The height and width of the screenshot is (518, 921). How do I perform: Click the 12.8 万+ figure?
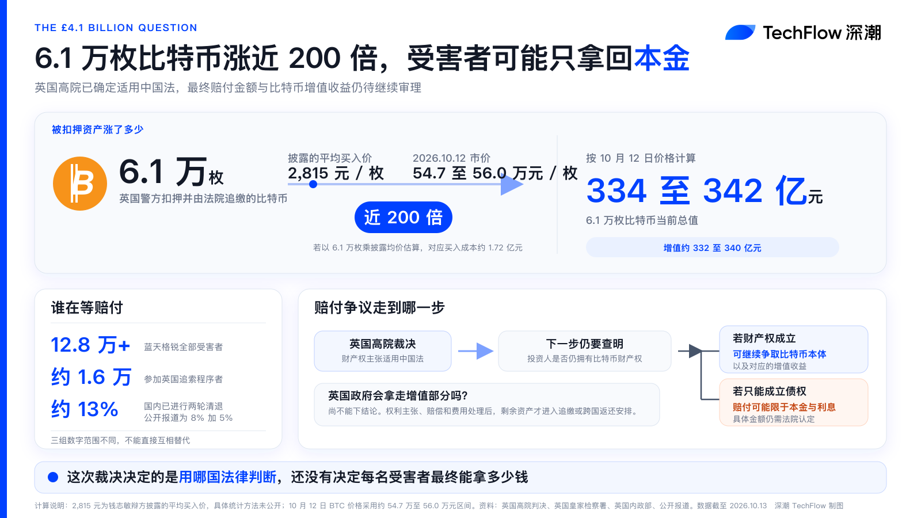90,345
